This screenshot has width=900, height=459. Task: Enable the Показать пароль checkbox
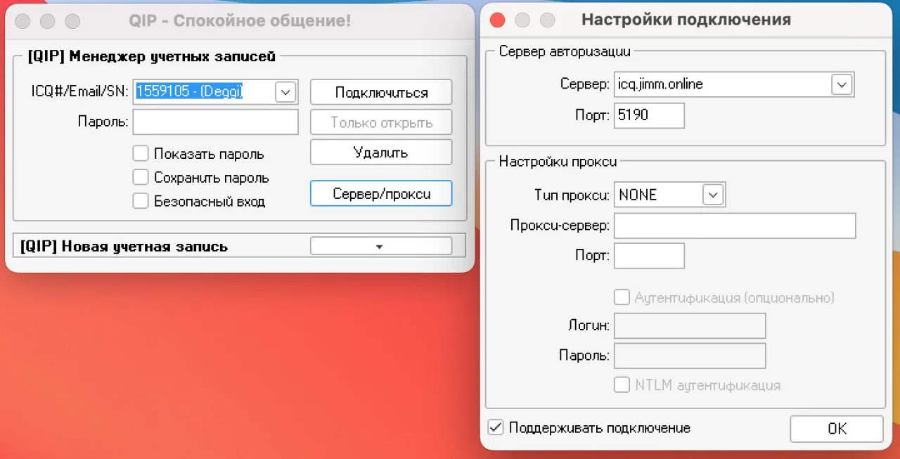[x=141, y=154]
